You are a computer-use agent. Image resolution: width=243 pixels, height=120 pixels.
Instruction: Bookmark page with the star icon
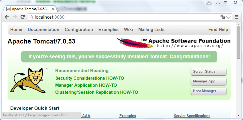pos(229,17)
